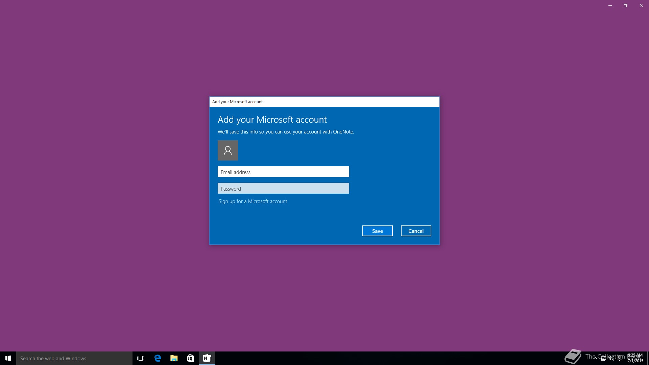This screenshot has height=365, width=649.
Task: Open the Windows Start menu
Action: (x=8, y=358)
